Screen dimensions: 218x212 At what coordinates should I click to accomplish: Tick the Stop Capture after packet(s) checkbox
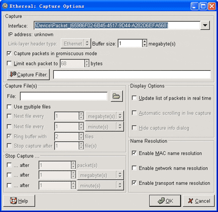[9, 165]
